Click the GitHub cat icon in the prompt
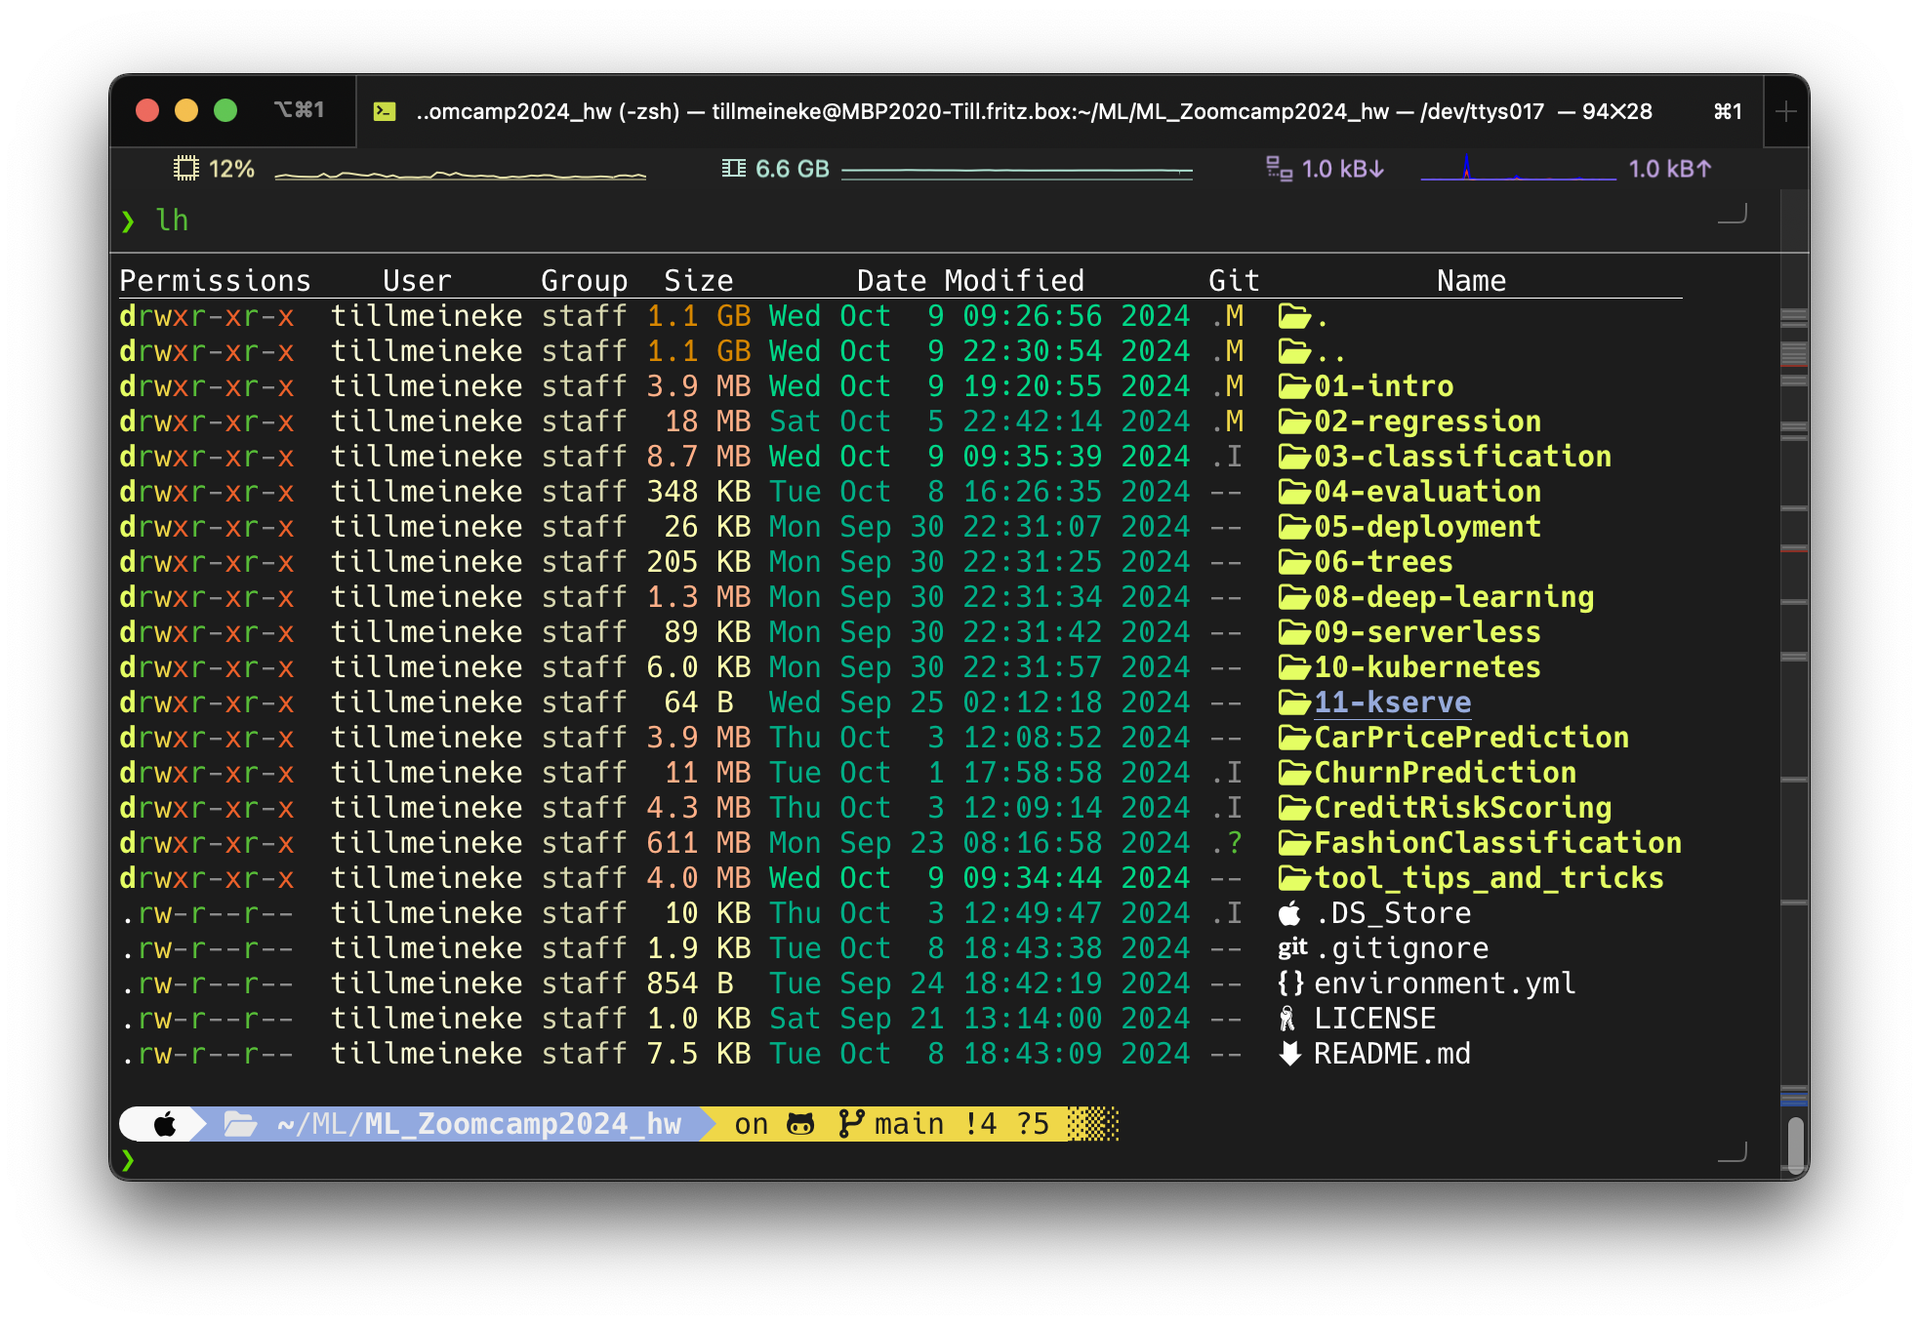This screenshot has width=1919, height=1325. [800, 1124]
